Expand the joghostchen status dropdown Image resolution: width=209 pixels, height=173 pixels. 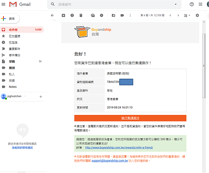(x=25, y=96)
